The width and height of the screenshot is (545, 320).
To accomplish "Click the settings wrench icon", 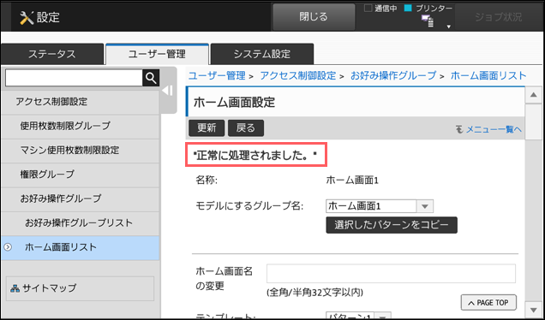I will 27,17.
